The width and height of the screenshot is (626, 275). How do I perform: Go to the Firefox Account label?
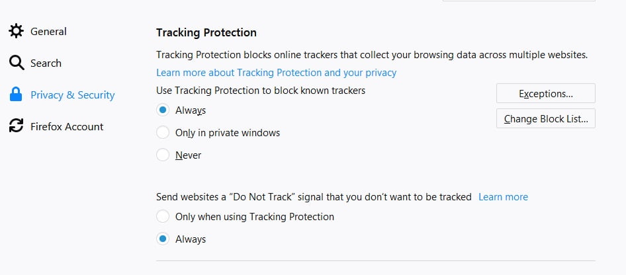point(67,126)
